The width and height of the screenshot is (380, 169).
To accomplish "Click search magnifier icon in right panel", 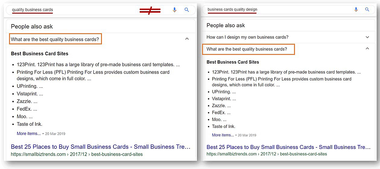I will coord(367,10).
